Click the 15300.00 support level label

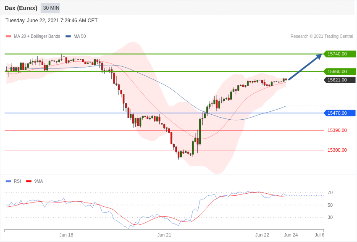pos(337,150)
